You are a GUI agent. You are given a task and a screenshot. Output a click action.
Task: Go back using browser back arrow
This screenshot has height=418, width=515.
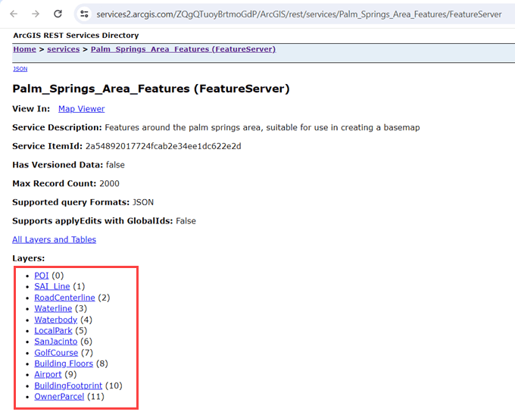click(14, 14)
